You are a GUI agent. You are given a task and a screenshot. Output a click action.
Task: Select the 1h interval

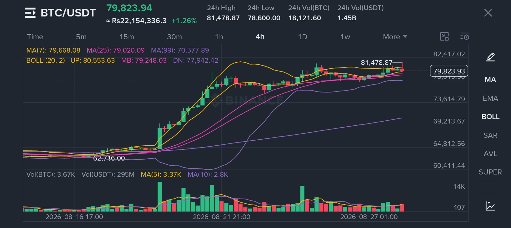coord(219,37)
